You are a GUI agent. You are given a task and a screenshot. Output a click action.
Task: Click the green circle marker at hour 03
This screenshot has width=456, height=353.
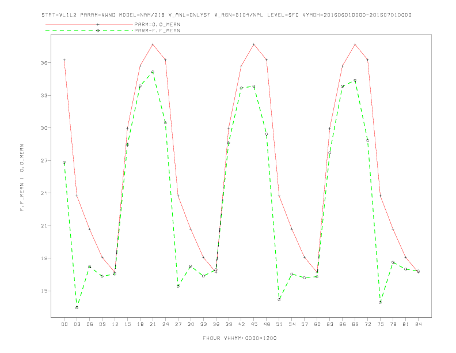click(x=77, y=307)
